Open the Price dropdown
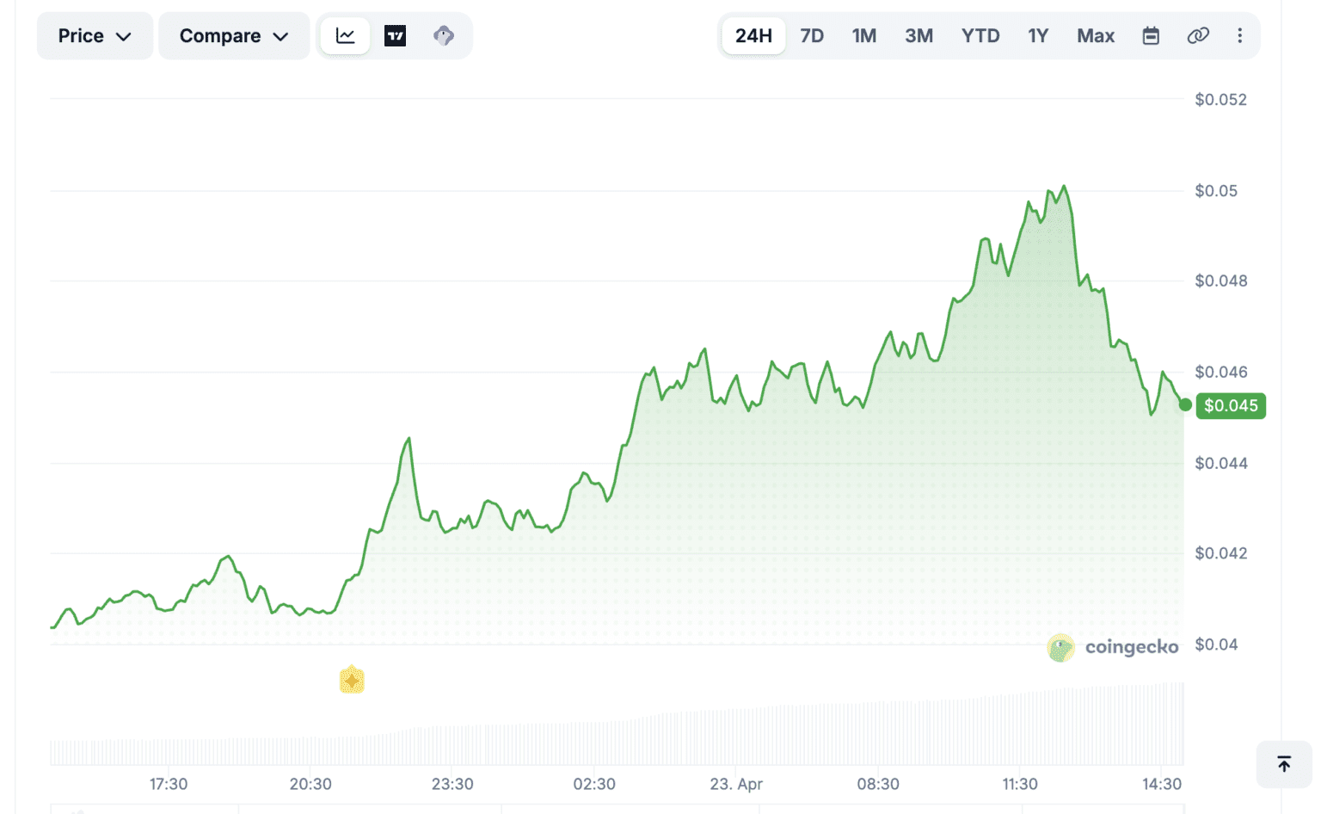The height and width of the screenshot is (814, 1321). [x=95, y=36]
